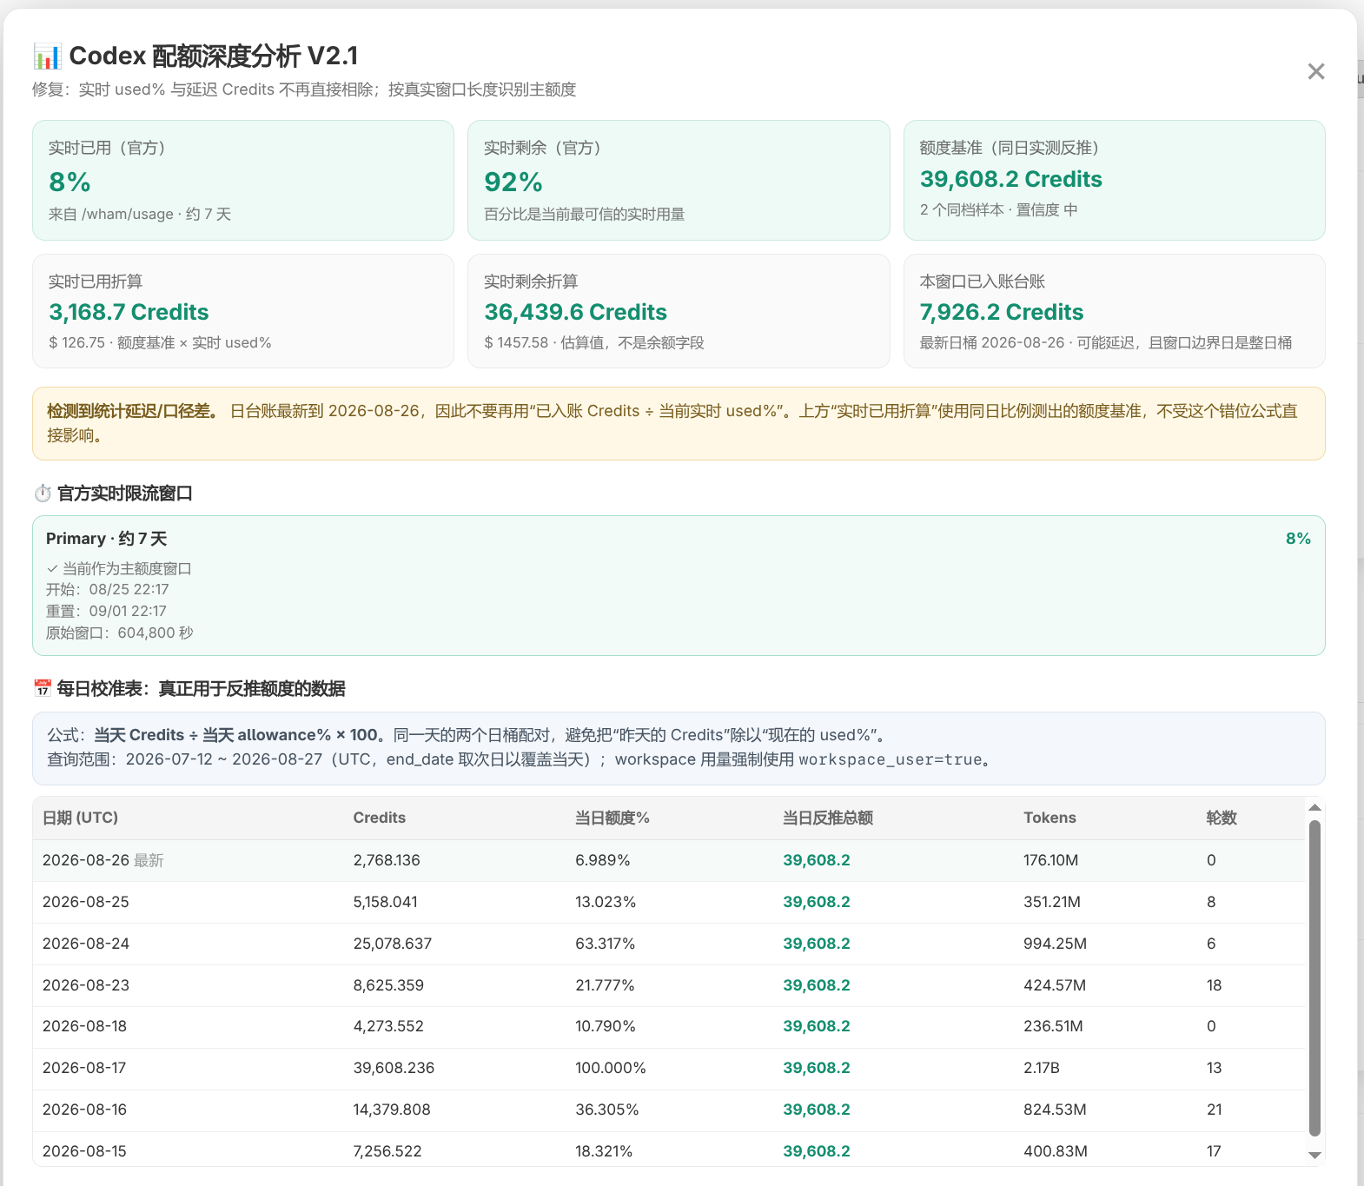Click the Tokens column header

(1049, 818)
